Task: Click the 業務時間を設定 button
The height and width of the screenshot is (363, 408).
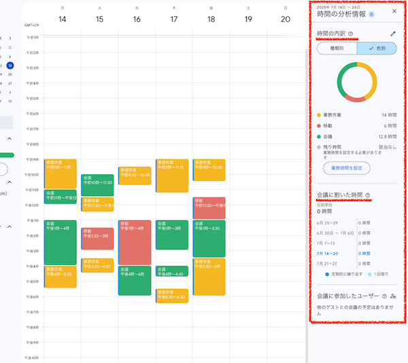Action: [347, 168]
